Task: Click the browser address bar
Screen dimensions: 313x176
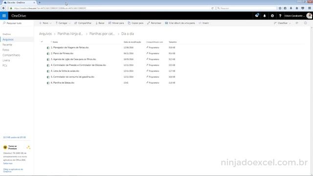Action: pos(112,8)
